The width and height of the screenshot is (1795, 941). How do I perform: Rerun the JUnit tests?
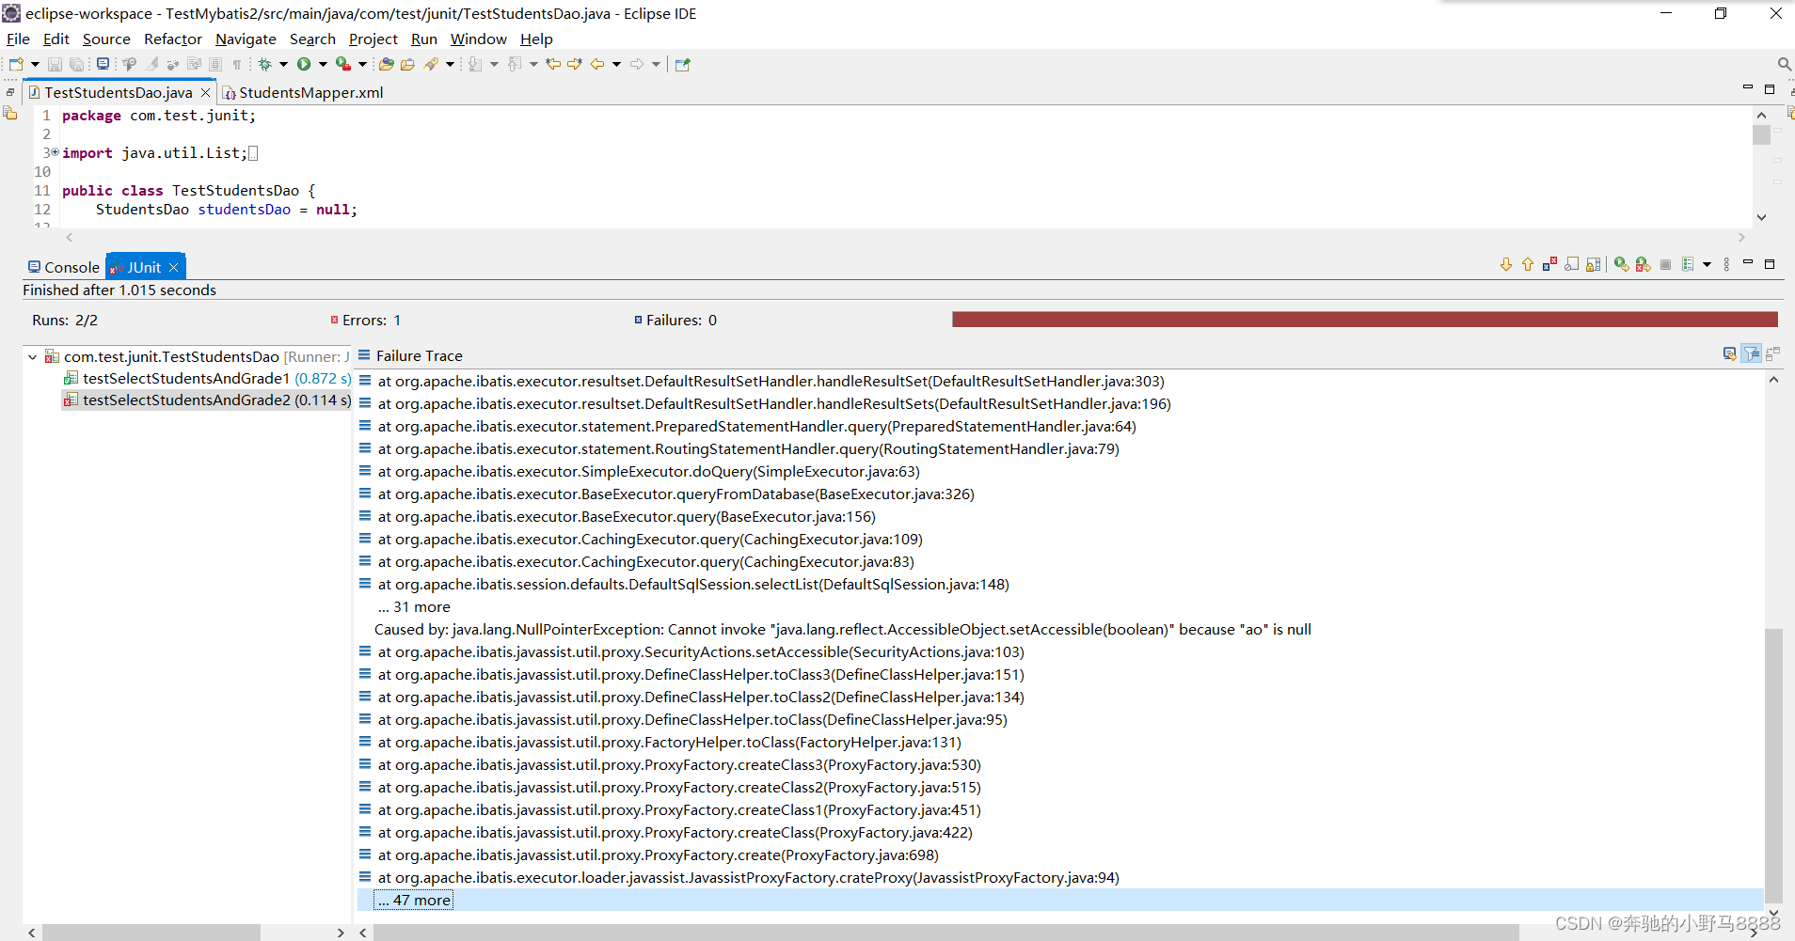click(1621, 264)
